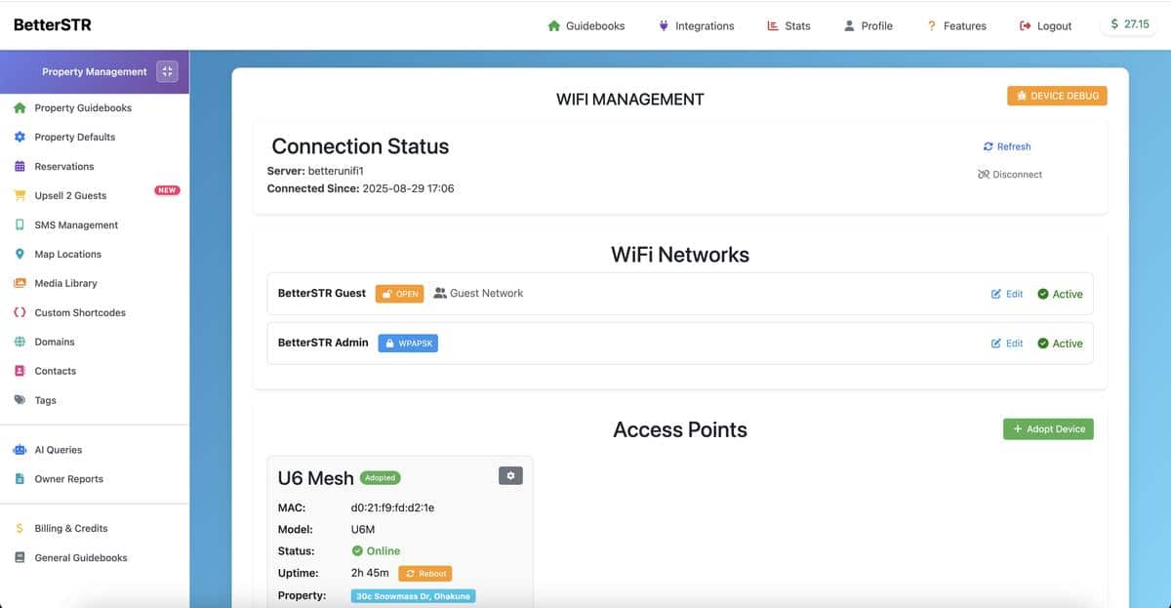Click the Billing & Credits dollar icon
Viewport: 1171px width, 608px height.
(x=20, y=529)
